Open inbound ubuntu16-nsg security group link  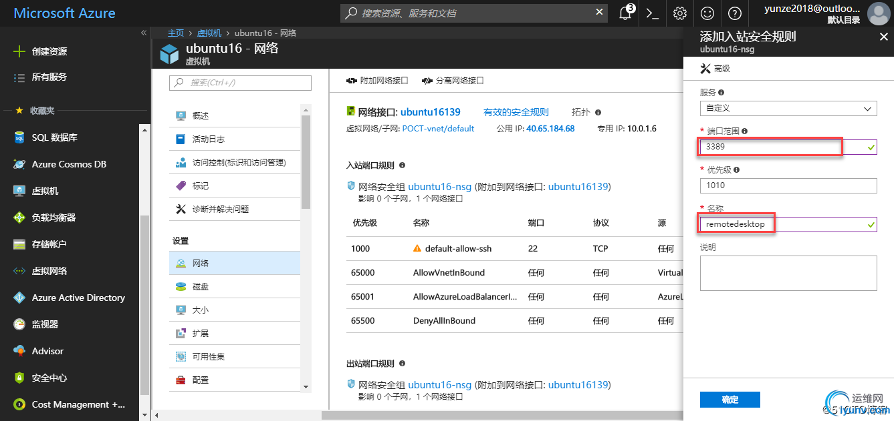click(x=440, y=187)
